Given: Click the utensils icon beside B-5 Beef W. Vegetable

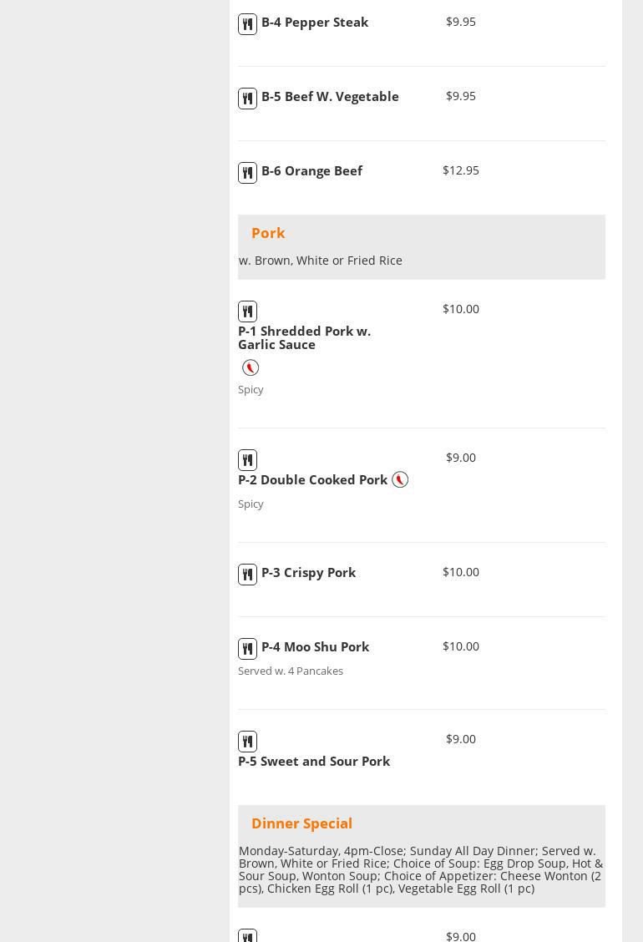Looking at the screenshot, I should click(247, 99).
